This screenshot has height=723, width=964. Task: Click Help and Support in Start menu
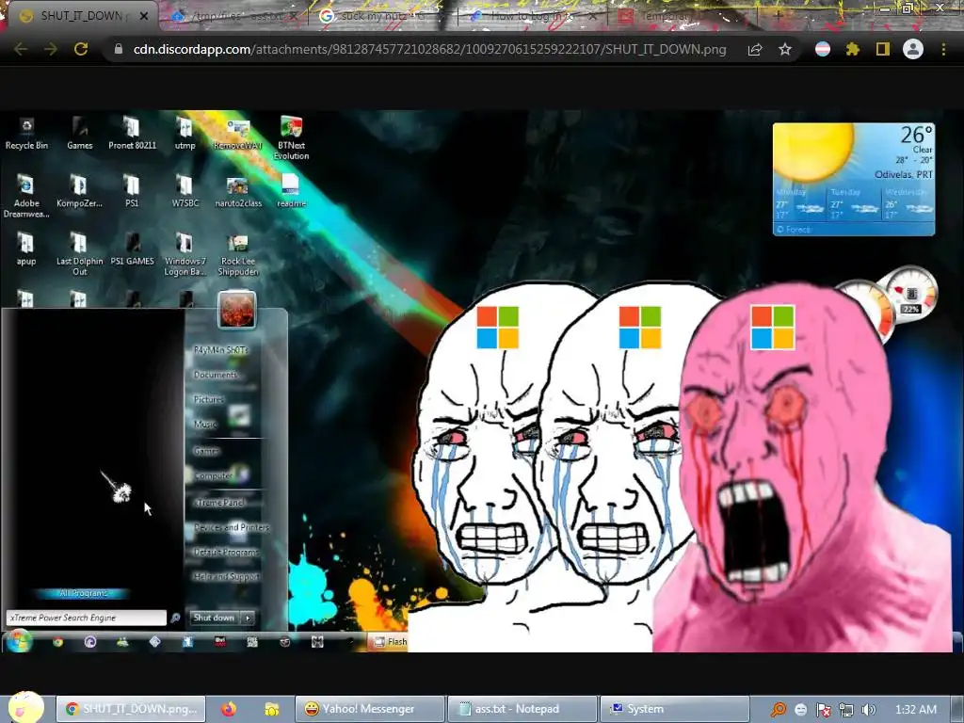coord(226,577)
